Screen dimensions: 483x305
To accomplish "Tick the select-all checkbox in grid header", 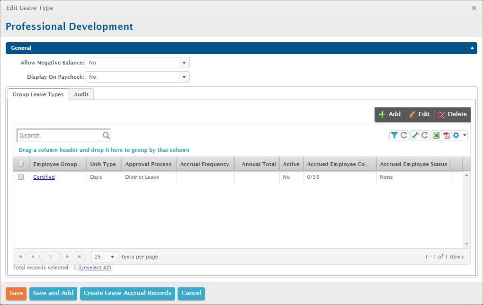I will [21, 164].
